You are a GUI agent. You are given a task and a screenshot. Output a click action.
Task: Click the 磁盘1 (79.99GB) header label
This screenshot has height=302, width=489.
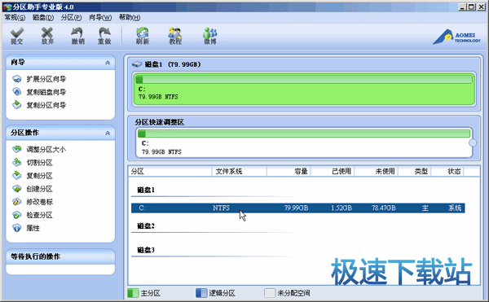[x=173, y=64]
